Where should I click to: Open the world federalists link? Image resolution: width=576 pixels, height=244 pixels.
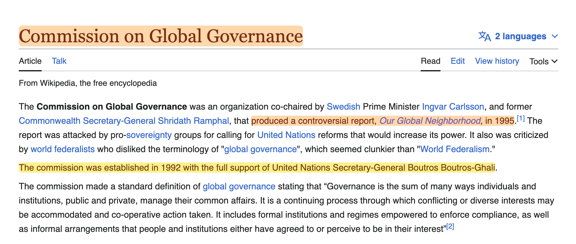click(x=63, y=149)
